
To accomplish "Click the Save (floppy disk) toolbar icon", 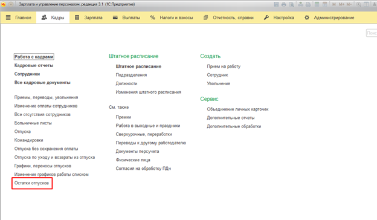I will coord(276,4).
